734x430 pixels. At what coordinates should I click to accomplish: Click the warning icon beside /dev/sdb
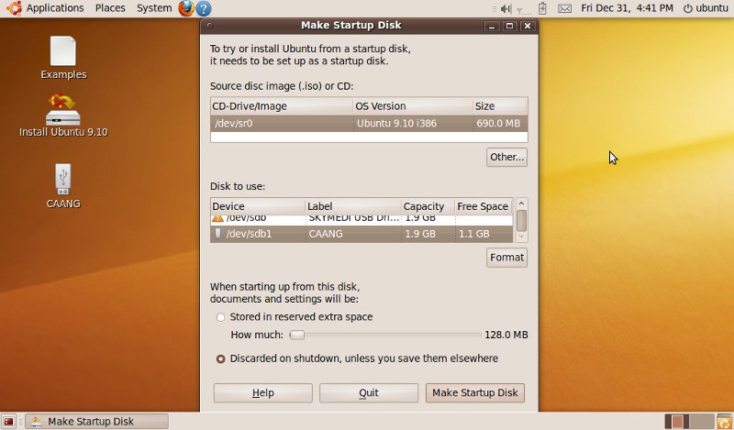(217, 218)
